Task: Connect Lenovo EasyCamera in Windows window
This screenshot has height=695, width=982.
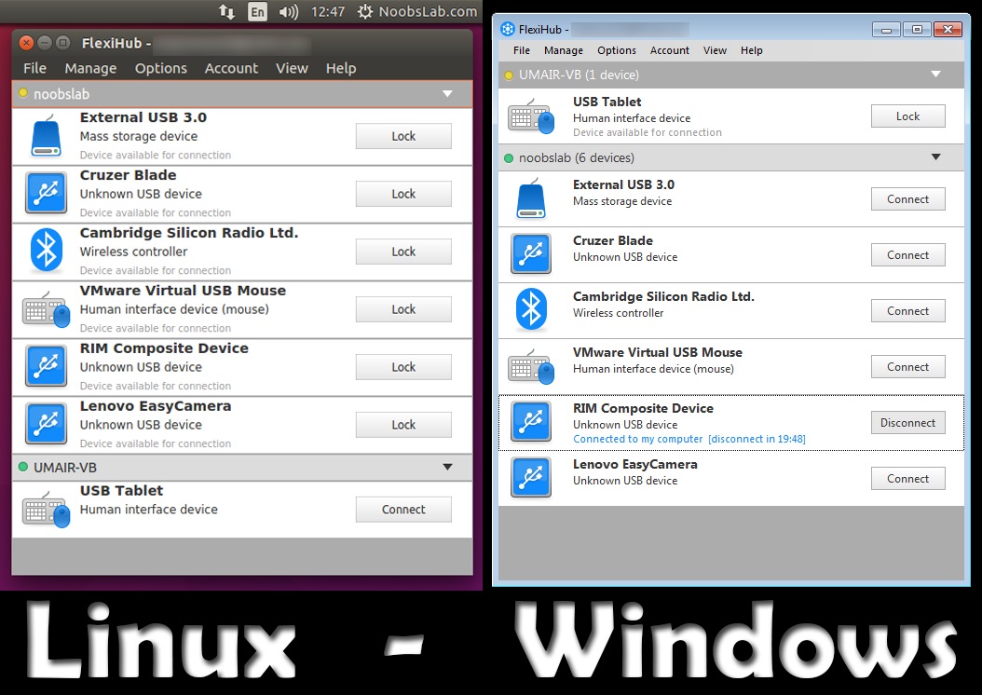Action: 907,478
